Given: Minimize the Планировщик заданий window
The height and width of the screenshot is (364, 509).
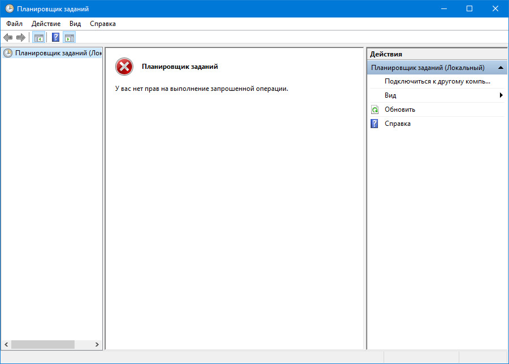Looking at the screenshot, I should click(x=444, y=9).
